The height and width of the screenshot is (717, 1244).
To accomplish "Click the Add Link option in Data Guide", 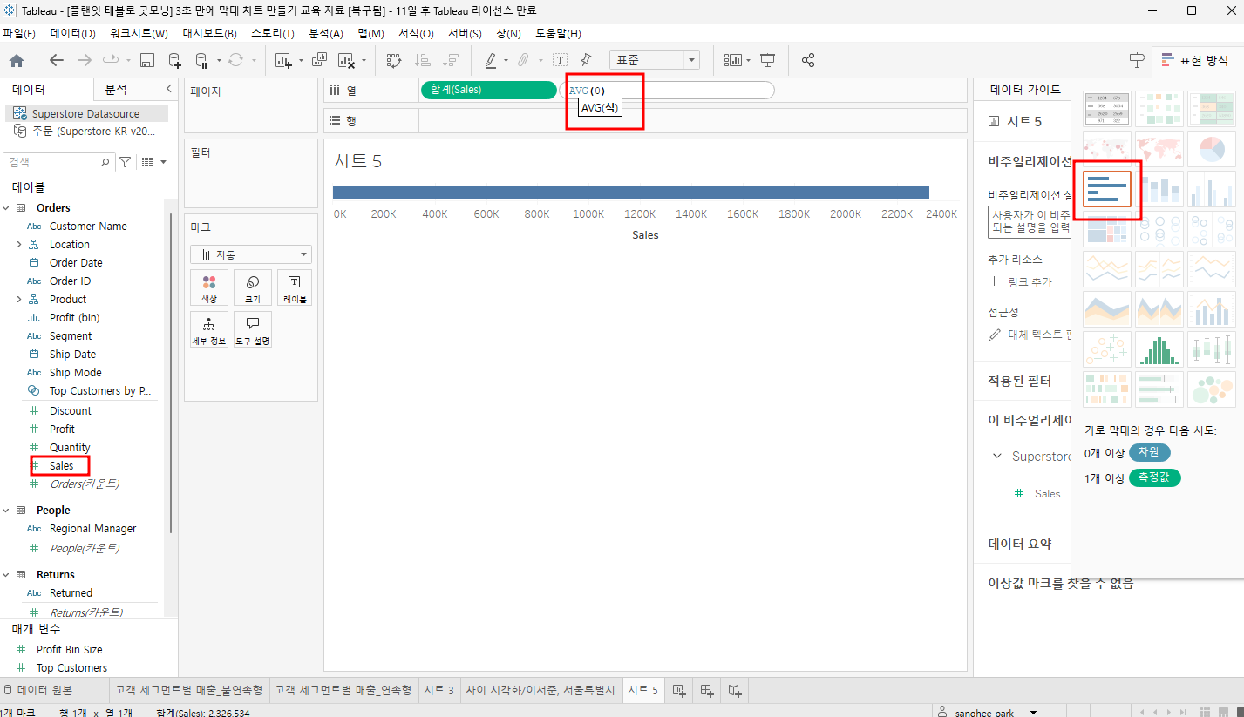I will point(1021,282).
